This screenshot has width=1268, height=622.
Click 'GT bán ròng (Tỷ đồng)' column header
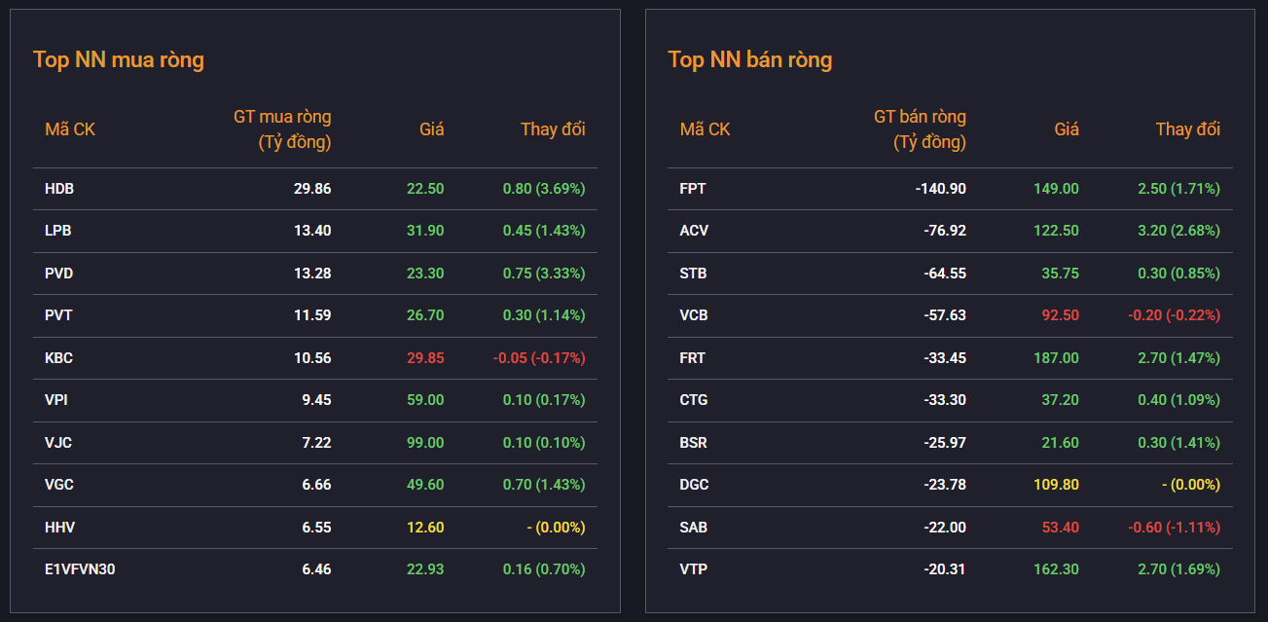[x=920, y=129]
